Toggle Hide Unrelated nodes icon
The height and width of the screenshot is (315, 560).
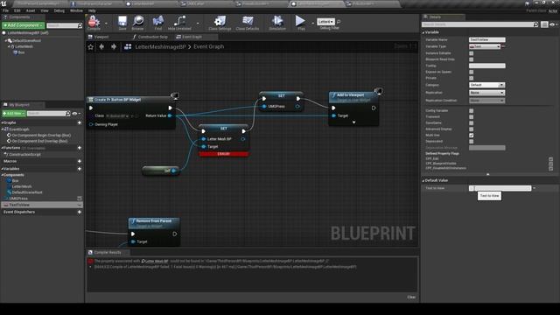(179, 23)
